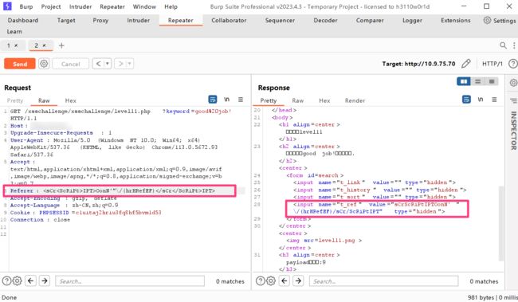Go to next response search match
518x302 pixels.
[x=298, y=280]
